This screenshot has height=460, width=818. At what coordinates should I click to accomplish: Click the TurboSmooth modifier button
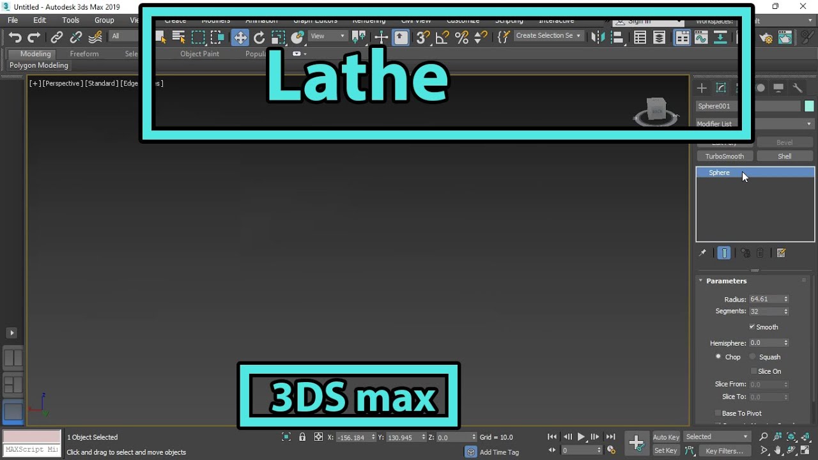[725, 156]
